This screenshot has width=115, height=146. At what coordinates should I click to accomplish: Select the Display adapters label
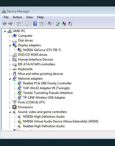(x=29, y=45)
